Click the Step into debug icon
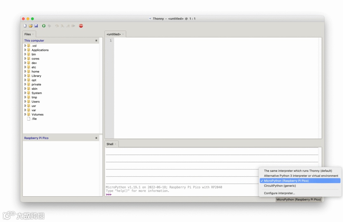The height and width of the screenshot is (222, 343). 62,26
